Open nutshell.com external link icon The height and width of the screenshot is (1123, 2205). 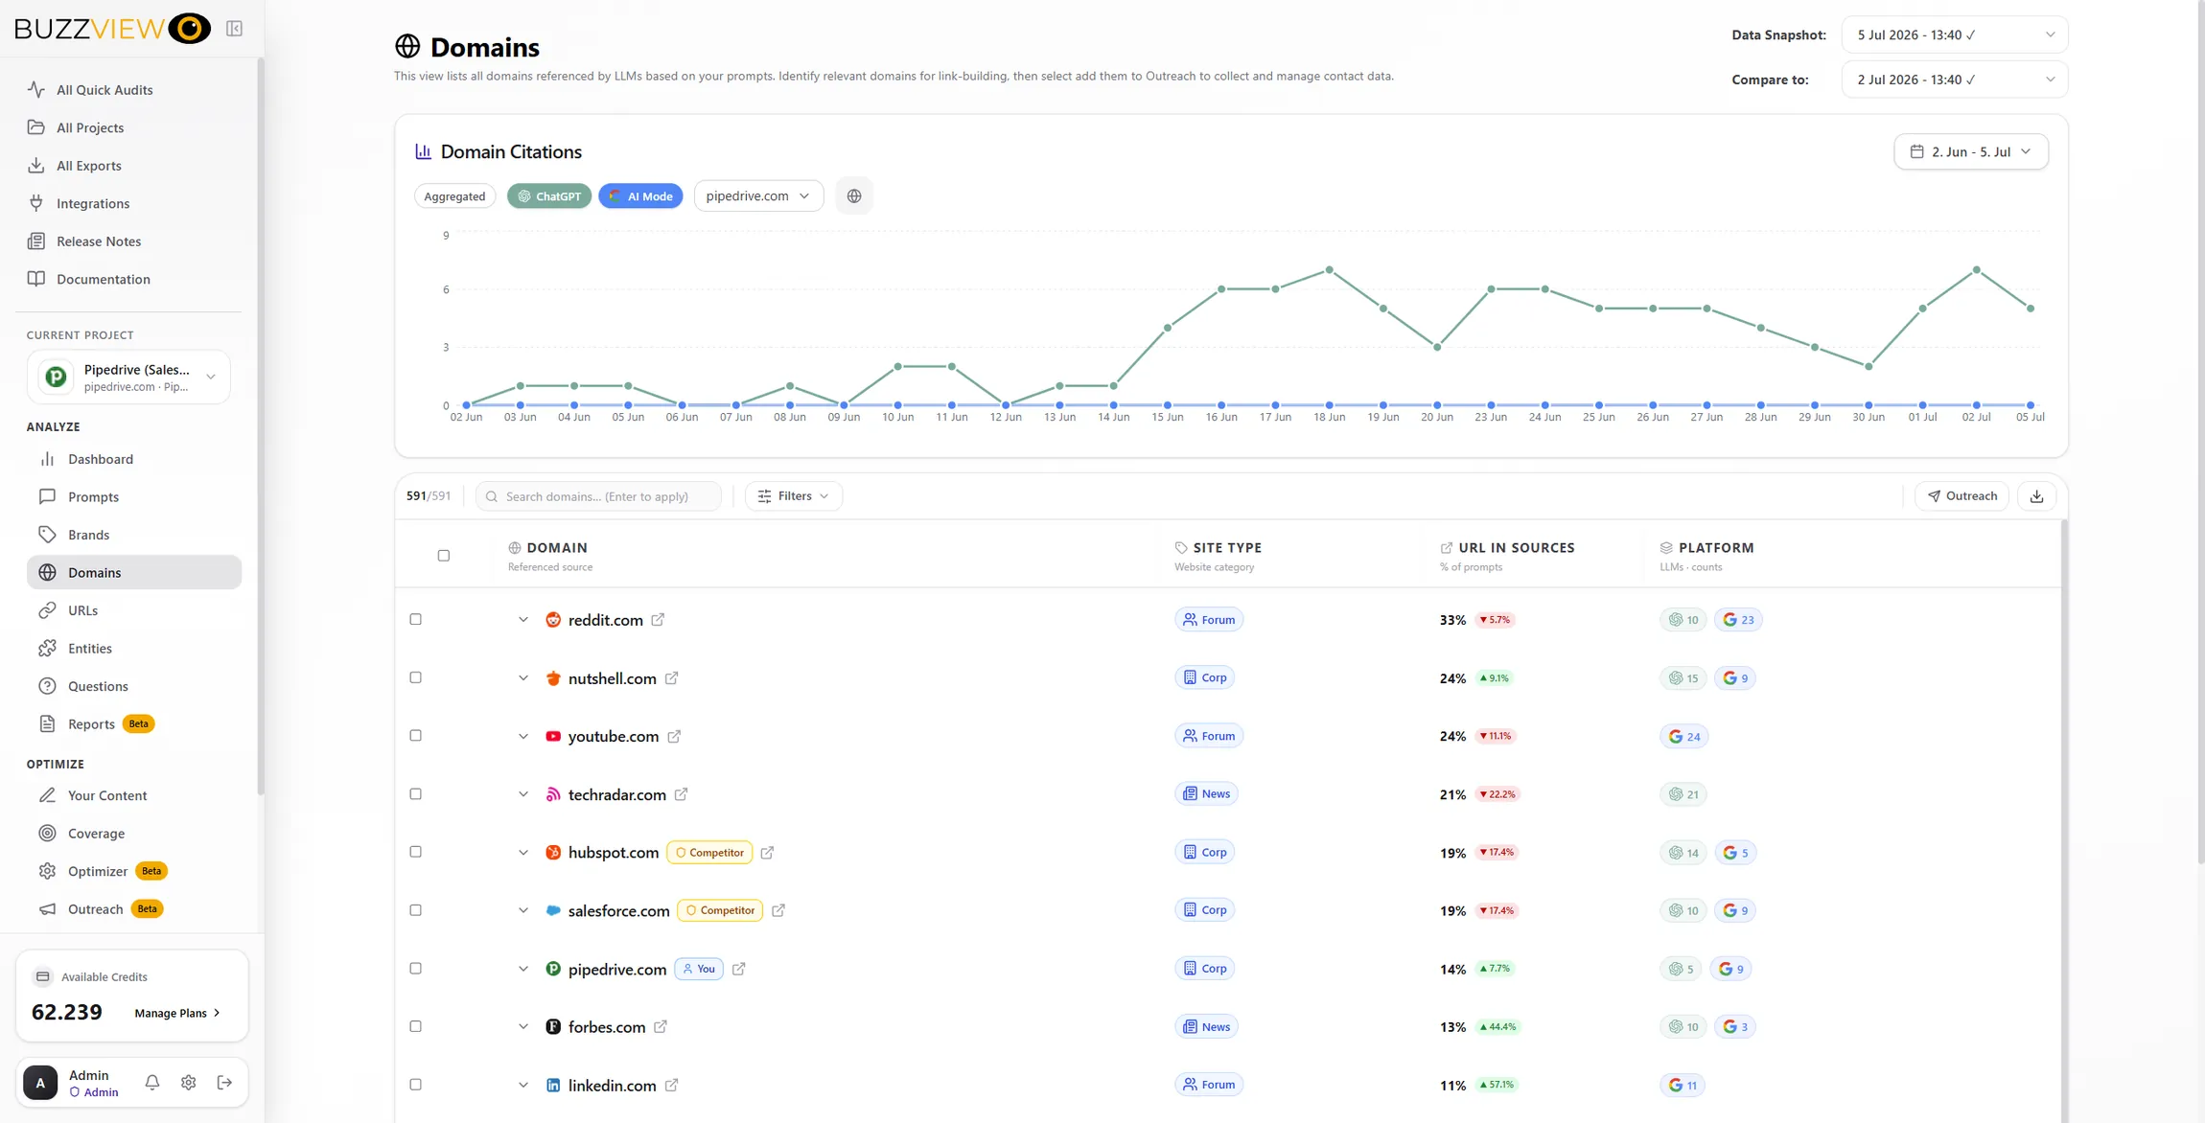[671, 678]
